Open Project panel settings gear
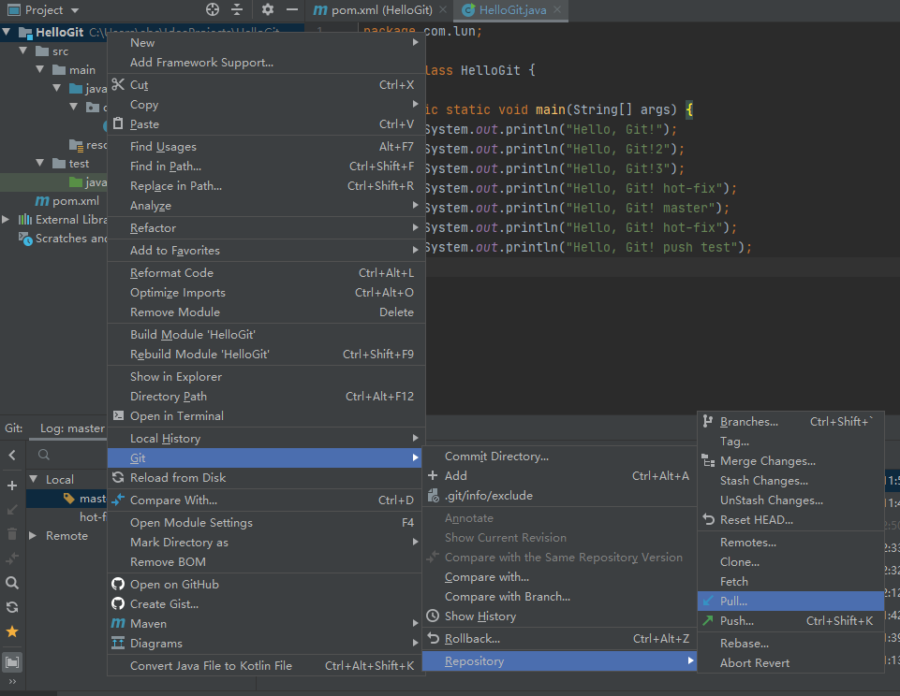 tap(268, 9)
